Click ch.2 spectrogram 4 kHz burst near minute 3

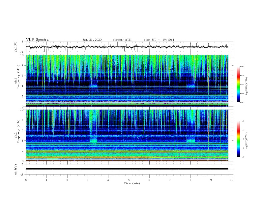[x=93, y=139]
